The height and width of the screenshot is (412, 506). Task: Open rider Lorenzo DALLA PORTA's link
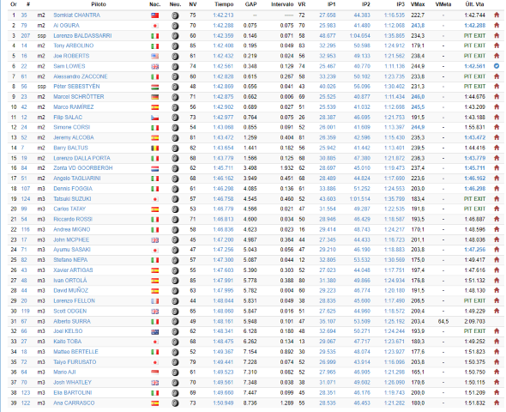[x=81, y=158]
